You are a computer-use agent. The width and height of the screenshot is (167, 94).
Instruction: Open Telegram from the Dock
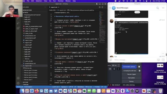tap(46, 91)
